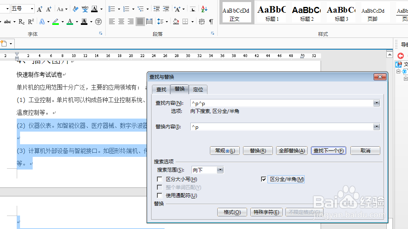Viewport: 408px width, 229px height.
Task: Open the 格式(O) menu button
Action: click(x=232, y=212)
